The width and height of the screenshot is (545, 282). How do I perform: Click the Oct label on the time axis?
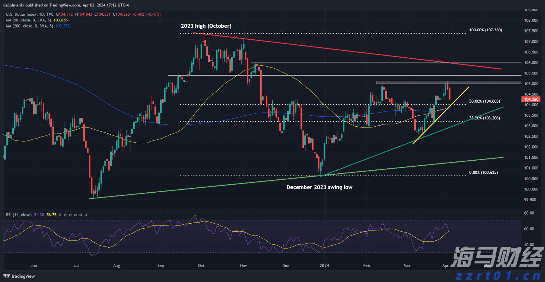201,265
